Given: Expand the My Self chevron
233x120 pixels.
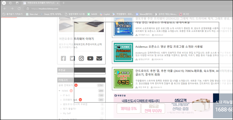Looking at the screenshot, I should pyautogui.click(x=61, y=113).
